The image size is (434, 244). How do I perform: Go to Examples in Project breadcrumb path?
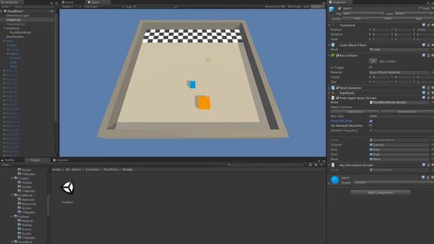[92, 169]
